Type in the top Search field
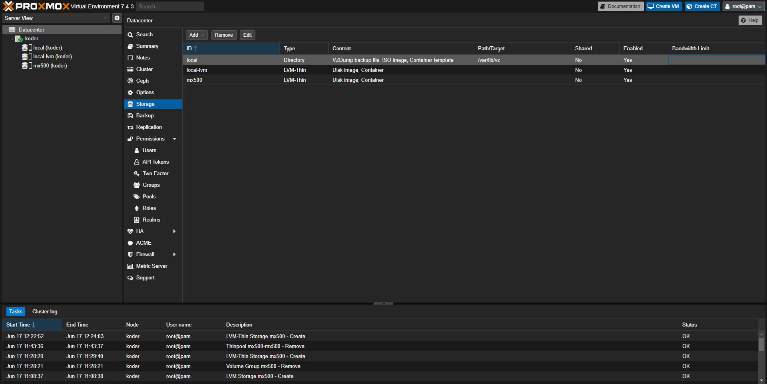Image resolution: width=767 pixels, height=384 pixels. tap(169, 6)
